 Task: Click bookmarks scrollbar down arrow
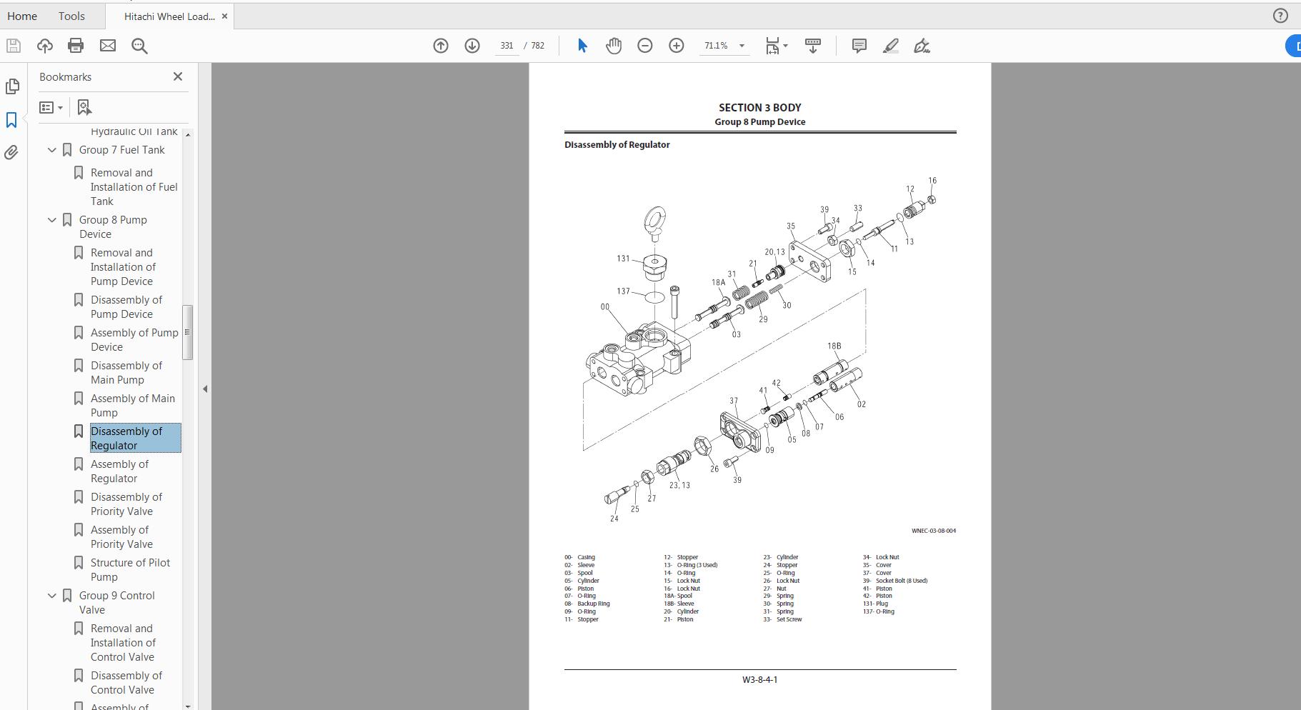pos(188,706)
